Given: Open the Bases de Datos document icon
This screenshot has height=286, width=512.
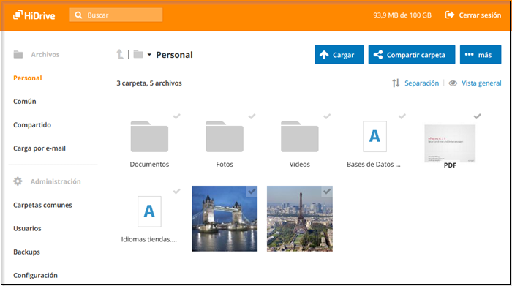Looking at the screenshot, I should coord(374,137).
